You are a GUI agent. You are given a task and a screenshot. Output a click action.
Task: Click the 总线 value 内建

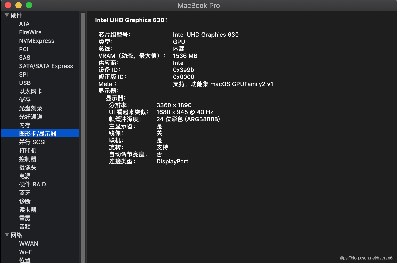[179, 49]
